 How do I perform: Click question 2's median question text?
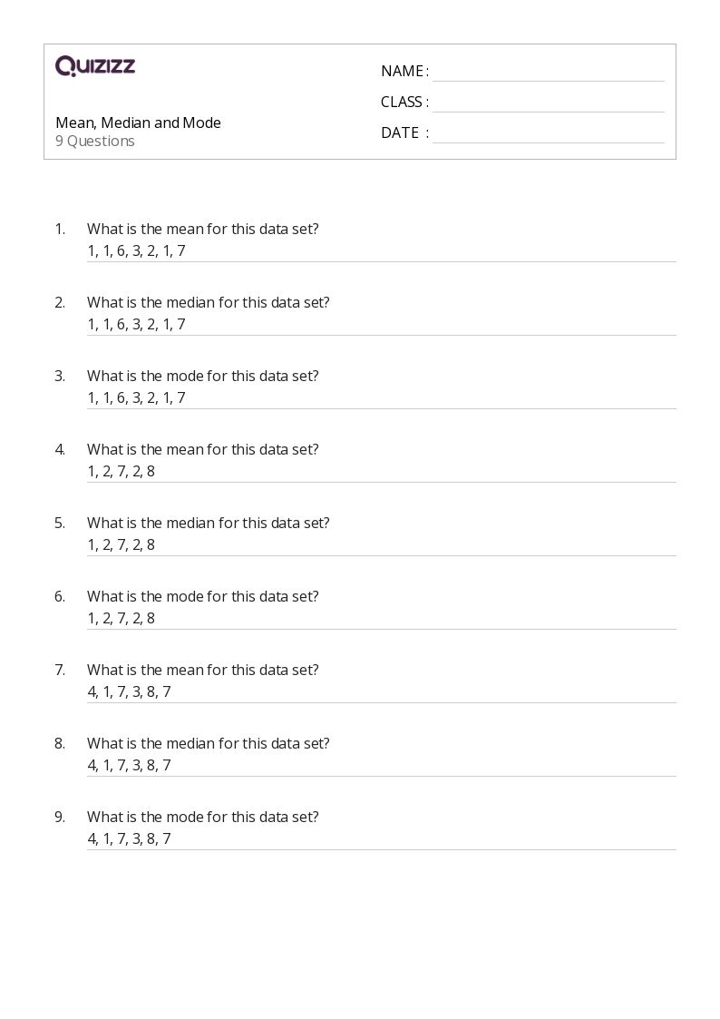(209, 302)
